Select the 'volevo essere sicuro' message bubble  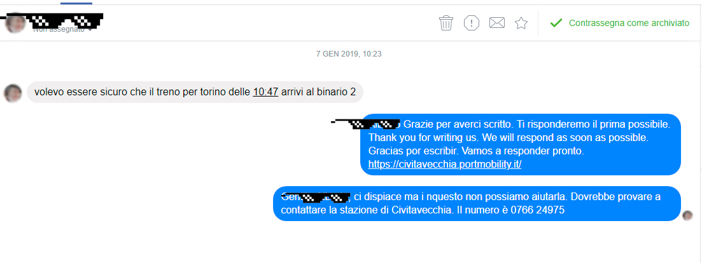pos(195,92)
